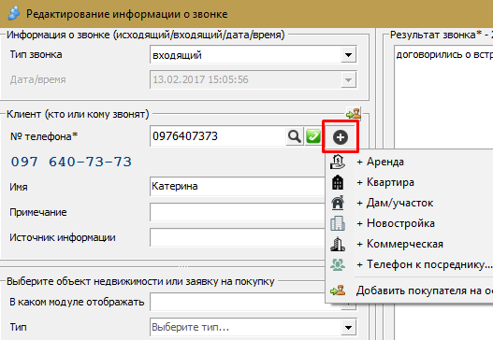493x340 pixels.
Task: Click the Аренда hand-with-house icon
Action: 338,162
